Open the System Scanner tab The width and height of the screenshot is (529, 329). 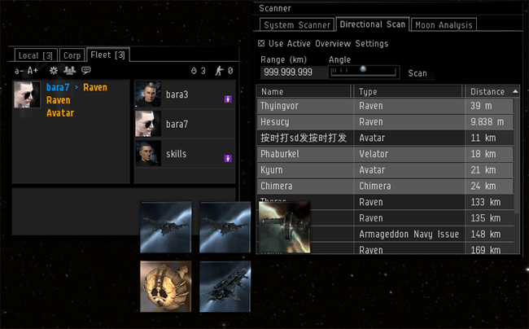click(x=297, y=24)
